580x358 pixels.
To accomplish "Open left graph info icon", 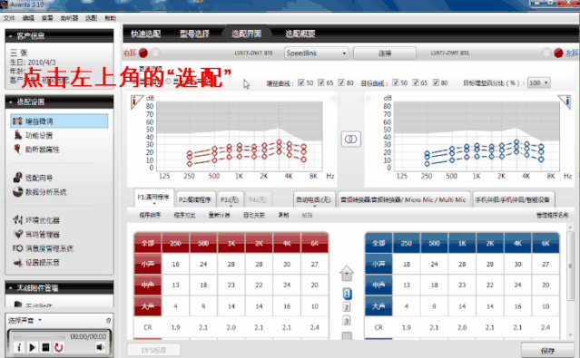I will [137, 102].
